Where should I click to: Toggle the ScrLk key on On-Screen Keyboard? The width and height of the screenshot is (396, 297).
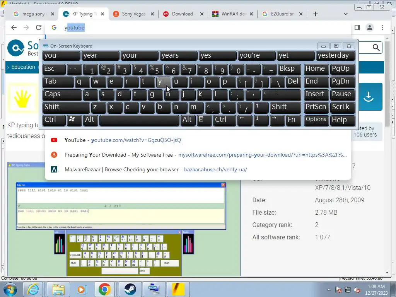(x=343, y=108)
